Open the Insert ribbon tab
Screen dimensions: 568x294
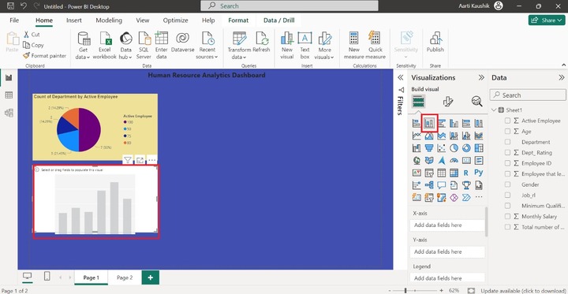[x=74, y=20]
